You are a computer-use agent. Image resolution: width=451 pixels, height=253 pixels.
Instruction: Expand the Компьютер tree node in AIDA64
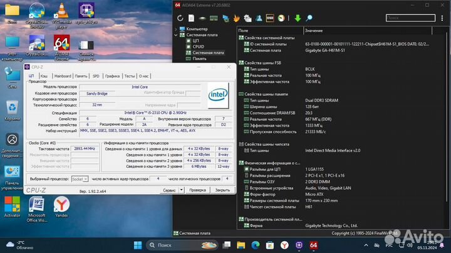point(176,29)
